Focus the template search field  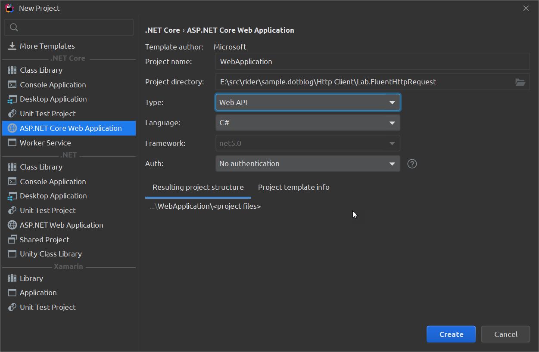pos(69,28)
